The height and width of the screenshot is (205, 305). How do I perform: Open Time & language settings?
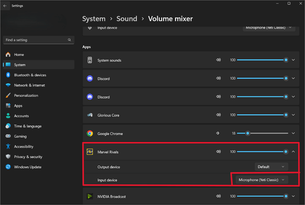(x=38, y=126)
